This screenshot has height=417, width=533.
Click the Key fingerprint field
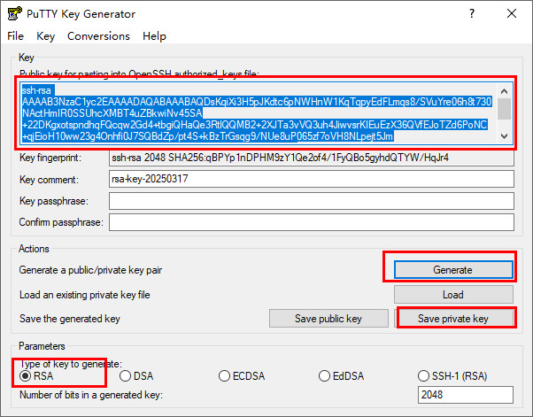[x=312, y=158]
